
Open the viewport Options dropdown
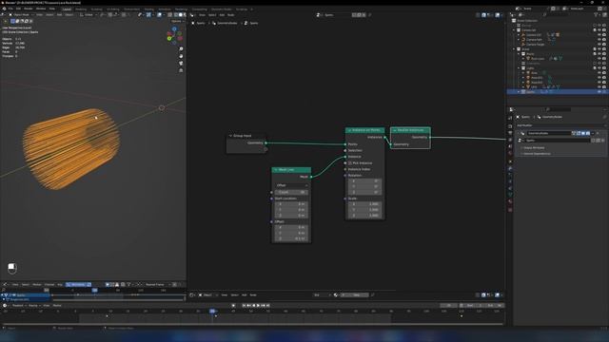coord(177,21)
